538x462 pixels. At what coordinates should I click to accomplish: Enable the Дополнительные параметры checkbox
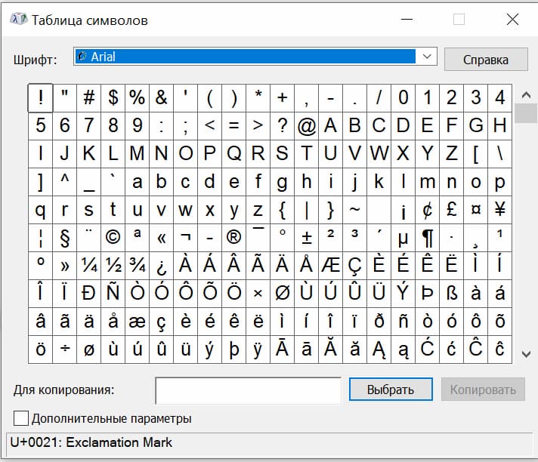click(x=21, y=418)
